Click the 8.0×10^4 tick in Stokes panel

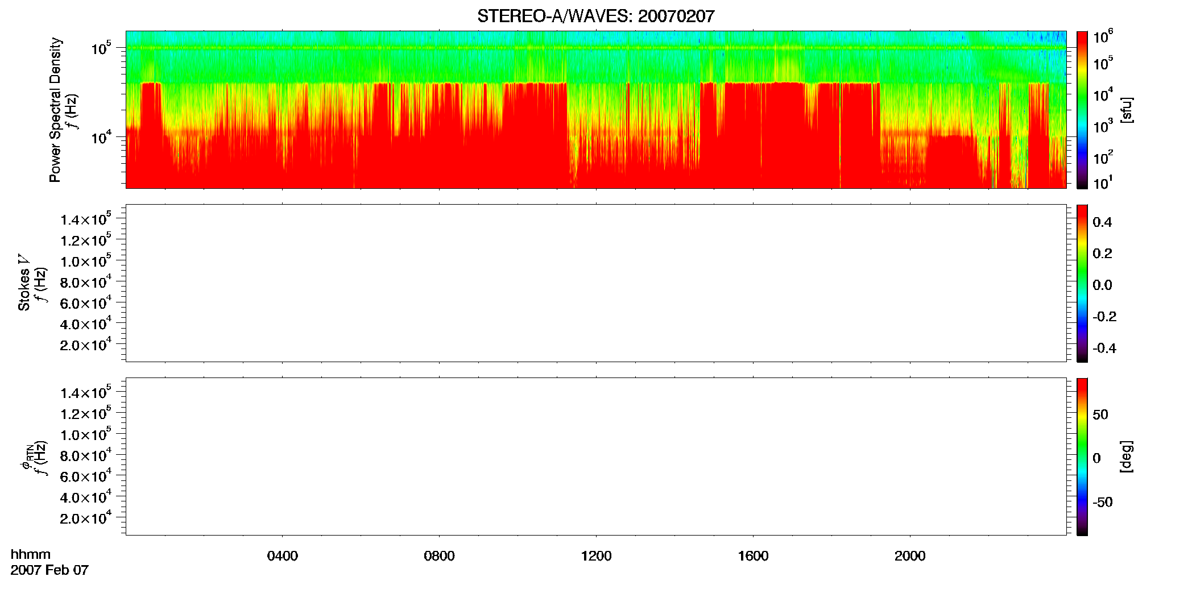[86, 281]
